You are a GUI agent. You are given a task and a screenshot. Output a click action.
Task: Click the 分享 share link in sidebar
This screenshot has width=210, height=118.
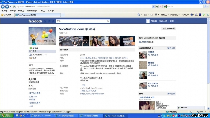click(x=31, y=106)
